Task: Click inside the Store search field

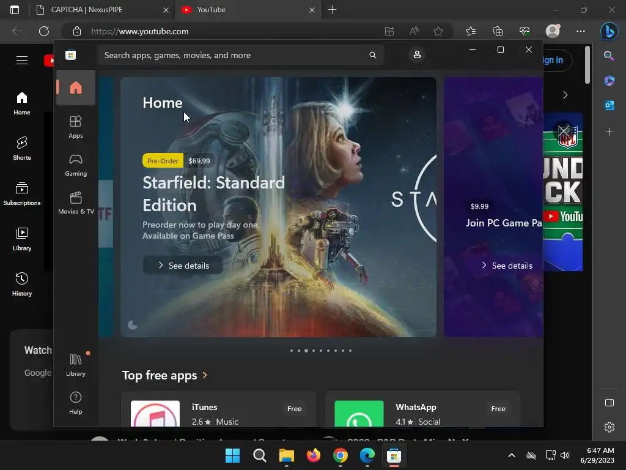Action: (240, 55)
